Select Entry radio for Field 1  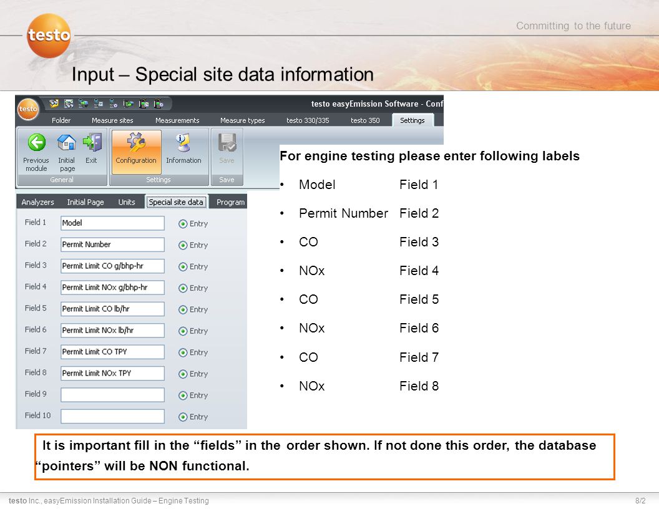[x=182, y=224]
